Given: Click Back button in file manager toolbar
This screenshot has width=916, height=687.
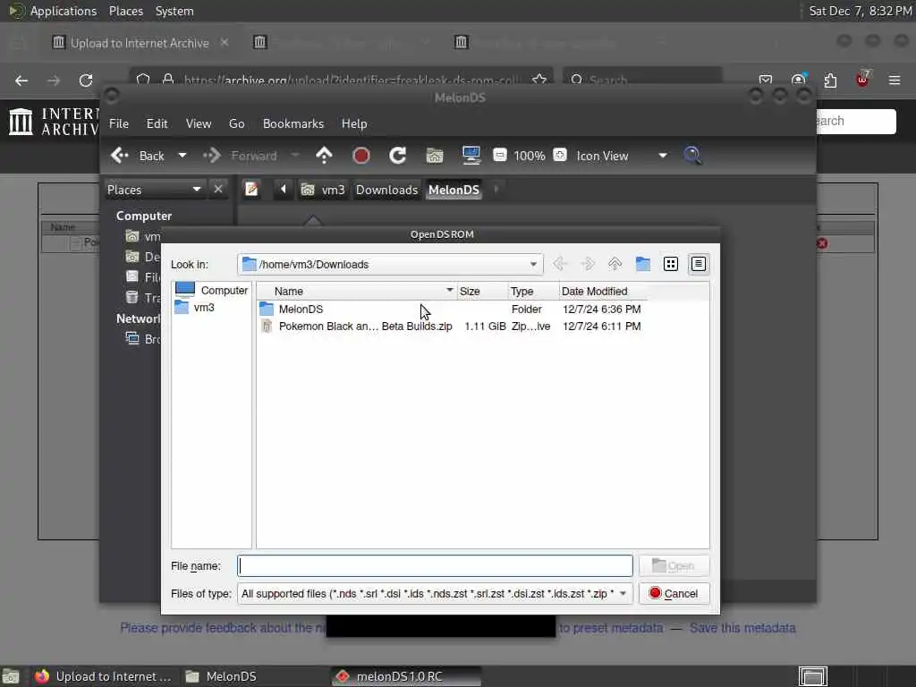Looking at the screenshot, I should click(139, 156).
